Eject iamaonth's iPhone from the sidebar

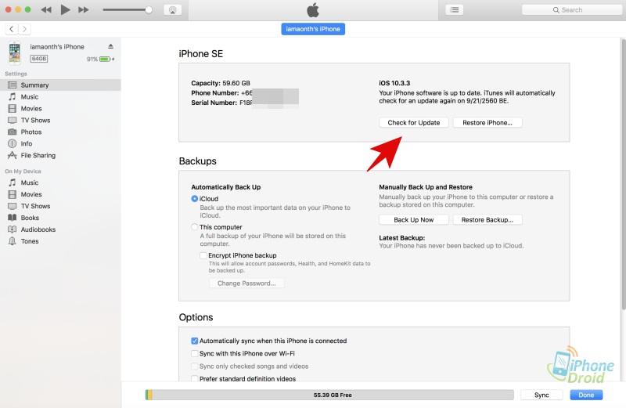110,47
